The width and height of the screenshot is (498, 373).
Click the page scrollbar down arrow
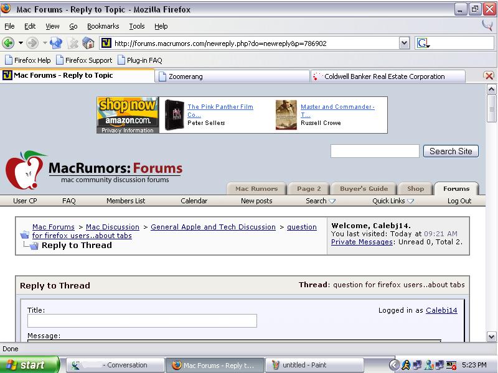coord(491,336)
